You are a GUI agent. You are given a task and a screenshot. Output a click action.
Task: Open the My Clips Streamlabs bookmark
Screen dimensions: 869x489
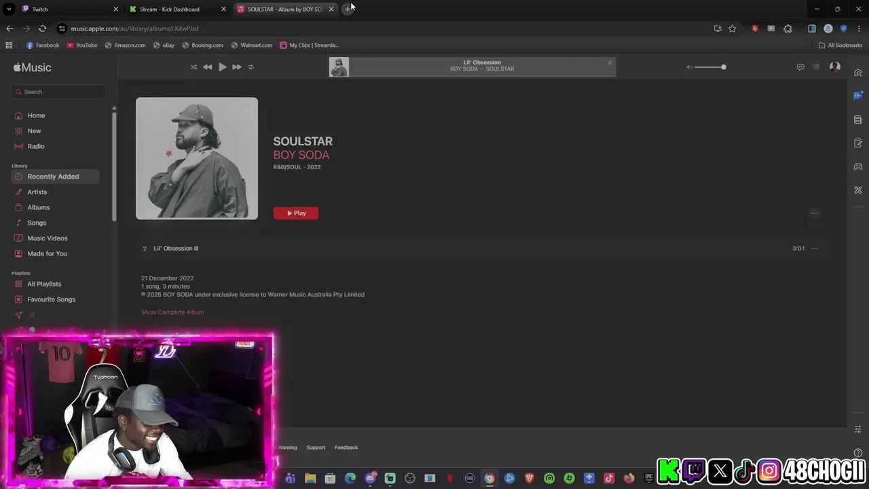(310, 46)
